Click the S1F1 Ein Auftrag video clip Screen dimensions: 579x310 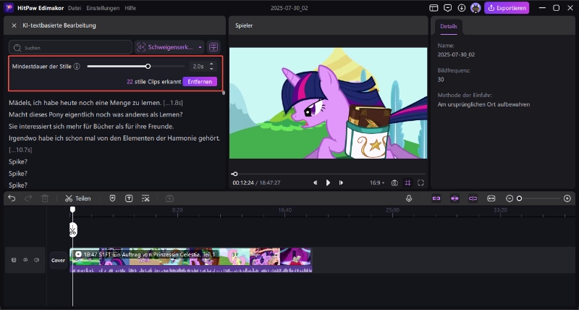191,260
